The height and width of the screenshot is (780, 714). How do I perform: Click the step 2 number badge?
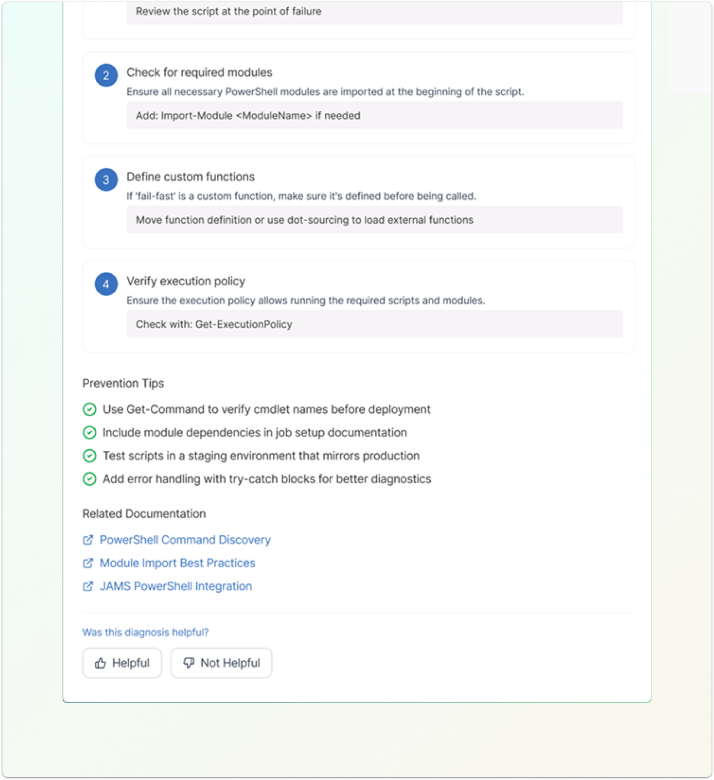click(x=106, y=75)
